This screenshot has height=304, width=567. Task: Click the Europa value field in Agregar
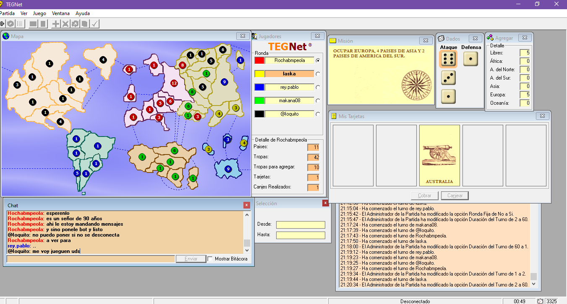(525, 95)
